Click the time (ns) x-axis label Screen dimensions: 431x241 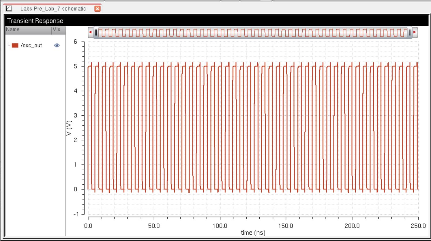[253, 233]
